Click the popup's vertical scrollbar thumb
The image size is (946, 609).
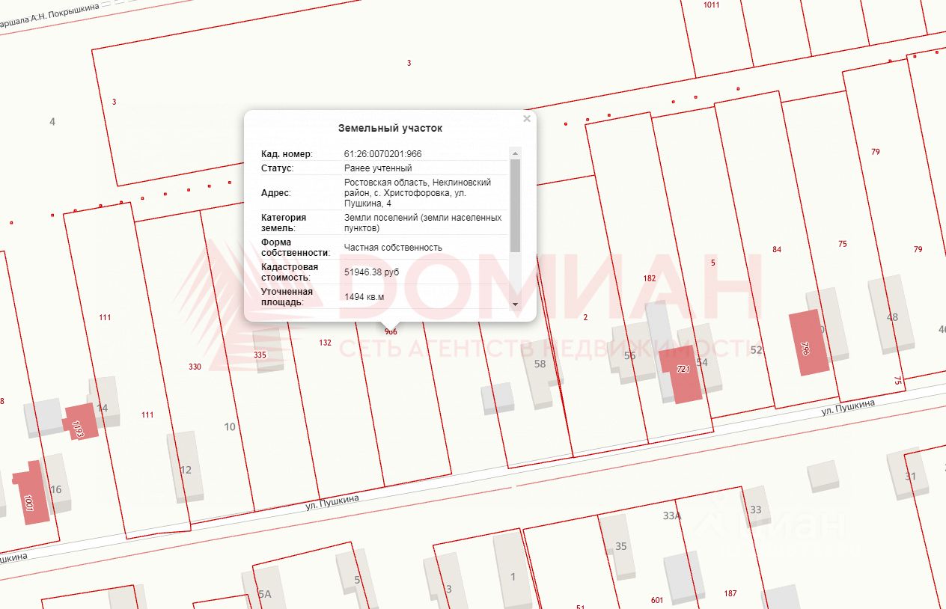point(515,205)
